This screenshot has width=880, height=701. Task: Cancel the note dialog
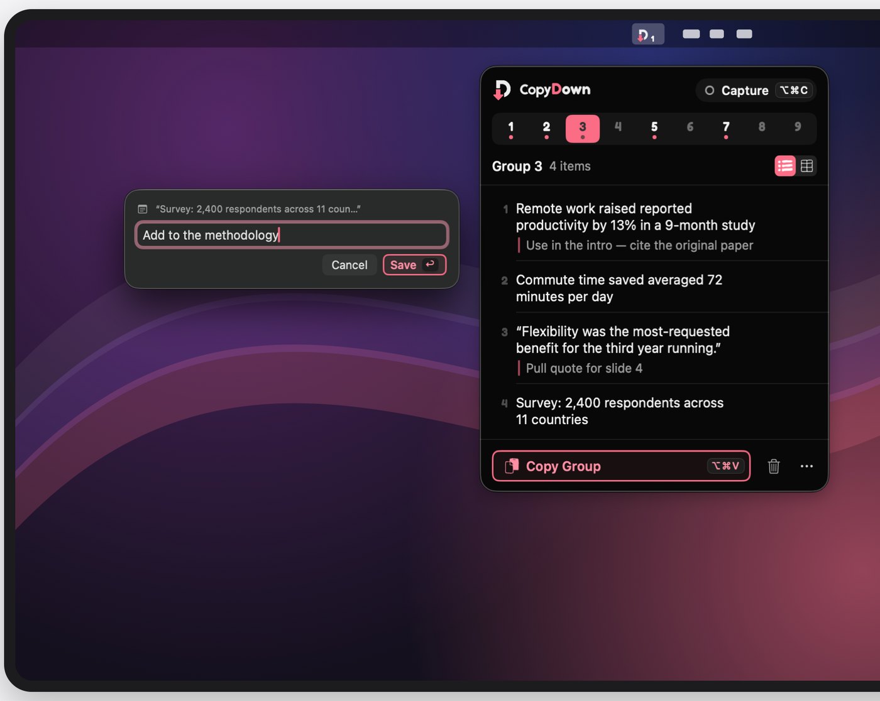(x=349, y=265)
